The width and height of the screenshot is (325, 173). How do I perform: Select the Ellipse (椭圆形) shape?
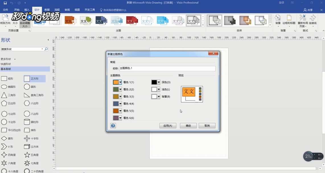[9, 87]
